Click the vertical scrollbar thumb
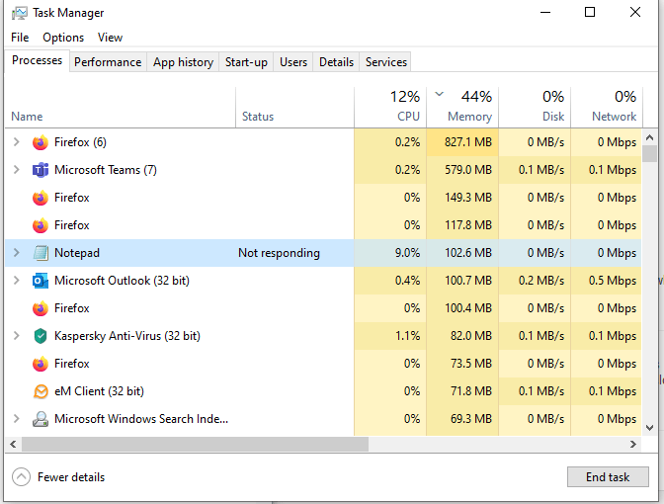Image resolution: width=664 pixels, height=504 pixels. click(x=649, y=154)
